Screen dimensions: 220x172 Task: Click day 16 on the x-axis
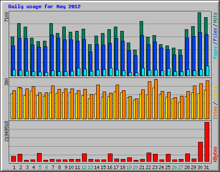coord(110,167)
